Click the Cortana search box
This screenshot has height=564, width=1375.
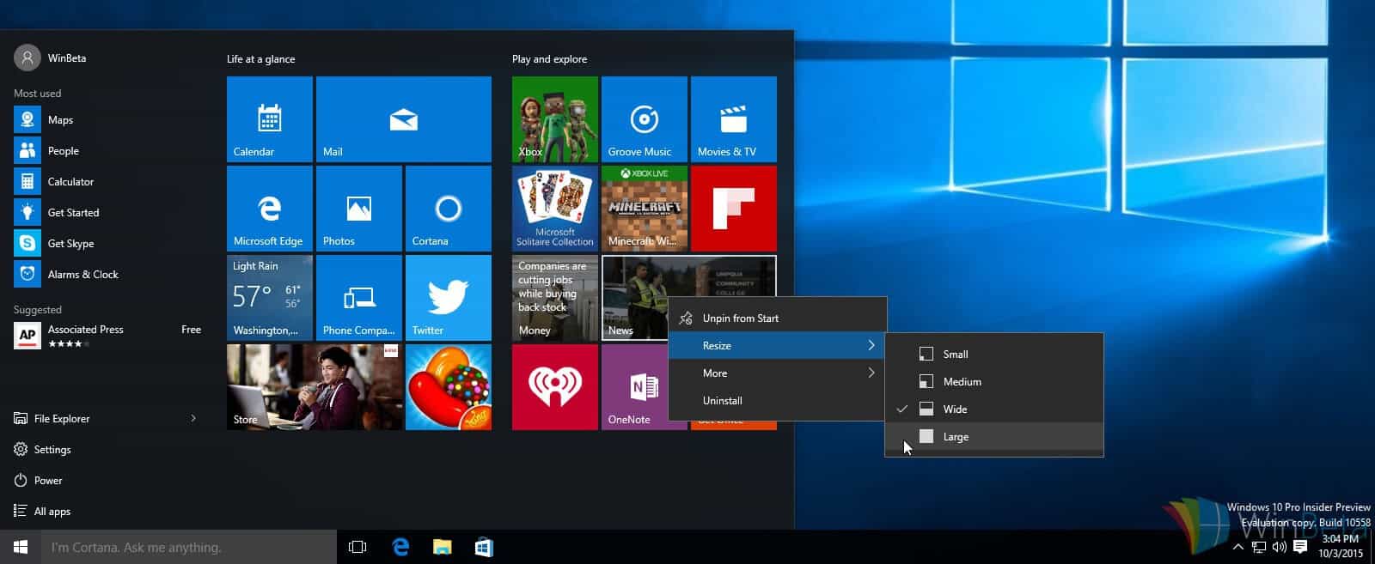click(189, 547)
